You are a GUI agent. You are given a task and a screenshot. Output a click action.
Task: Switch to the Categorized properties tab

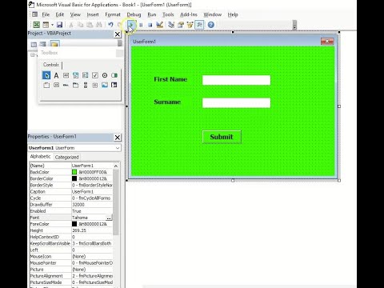tap(66, 157)
